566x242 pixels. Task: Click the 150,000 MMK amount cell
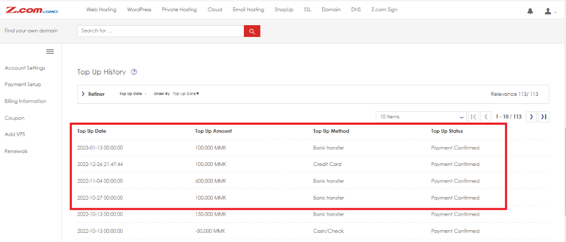coord(211,214)
